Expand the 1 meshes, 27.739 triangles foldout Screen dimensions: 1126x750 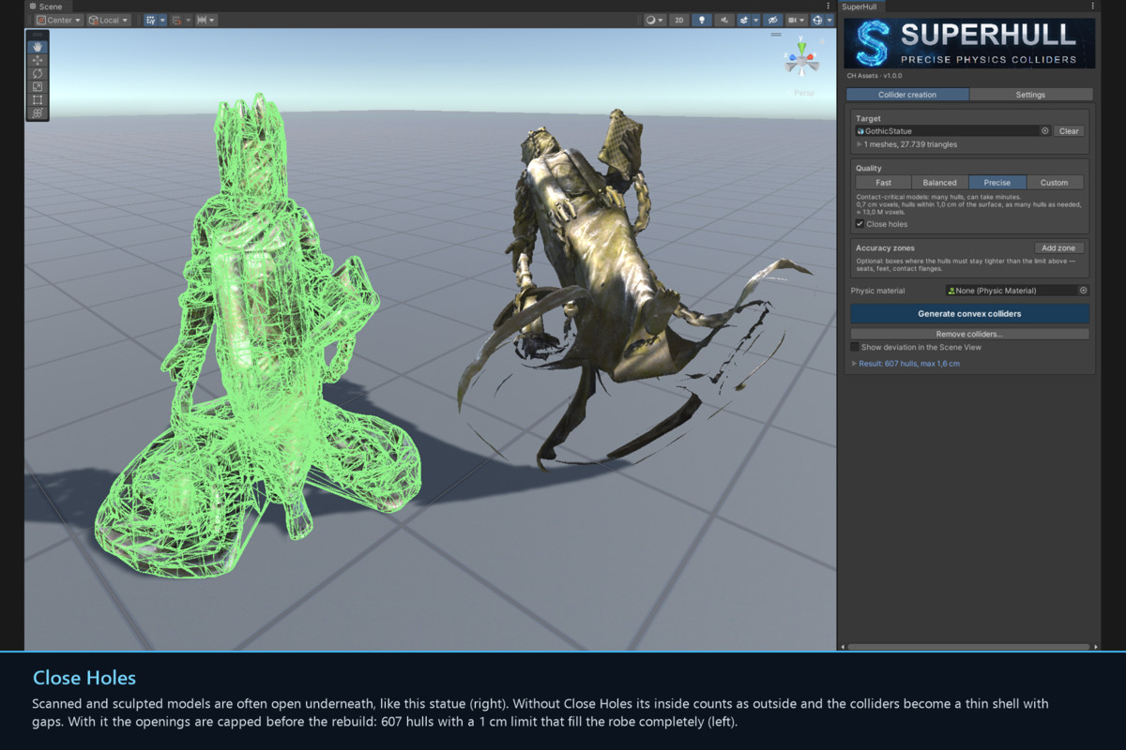[859, 144]
